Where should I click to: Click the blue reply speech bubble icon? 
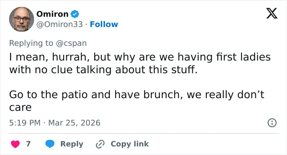click(x=50, y=144)
